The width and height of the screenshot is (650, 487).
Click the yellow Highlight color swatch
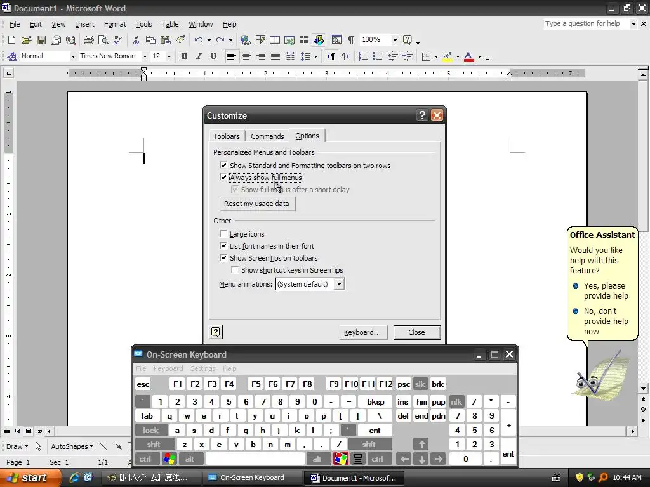click(x=448, y=56)
